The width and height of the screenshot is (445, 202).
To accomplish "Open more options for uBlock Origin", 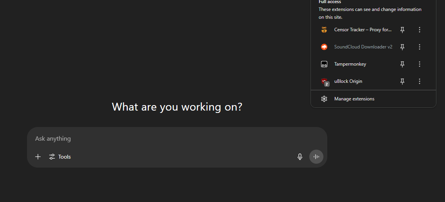I will (x=420, y=81).
